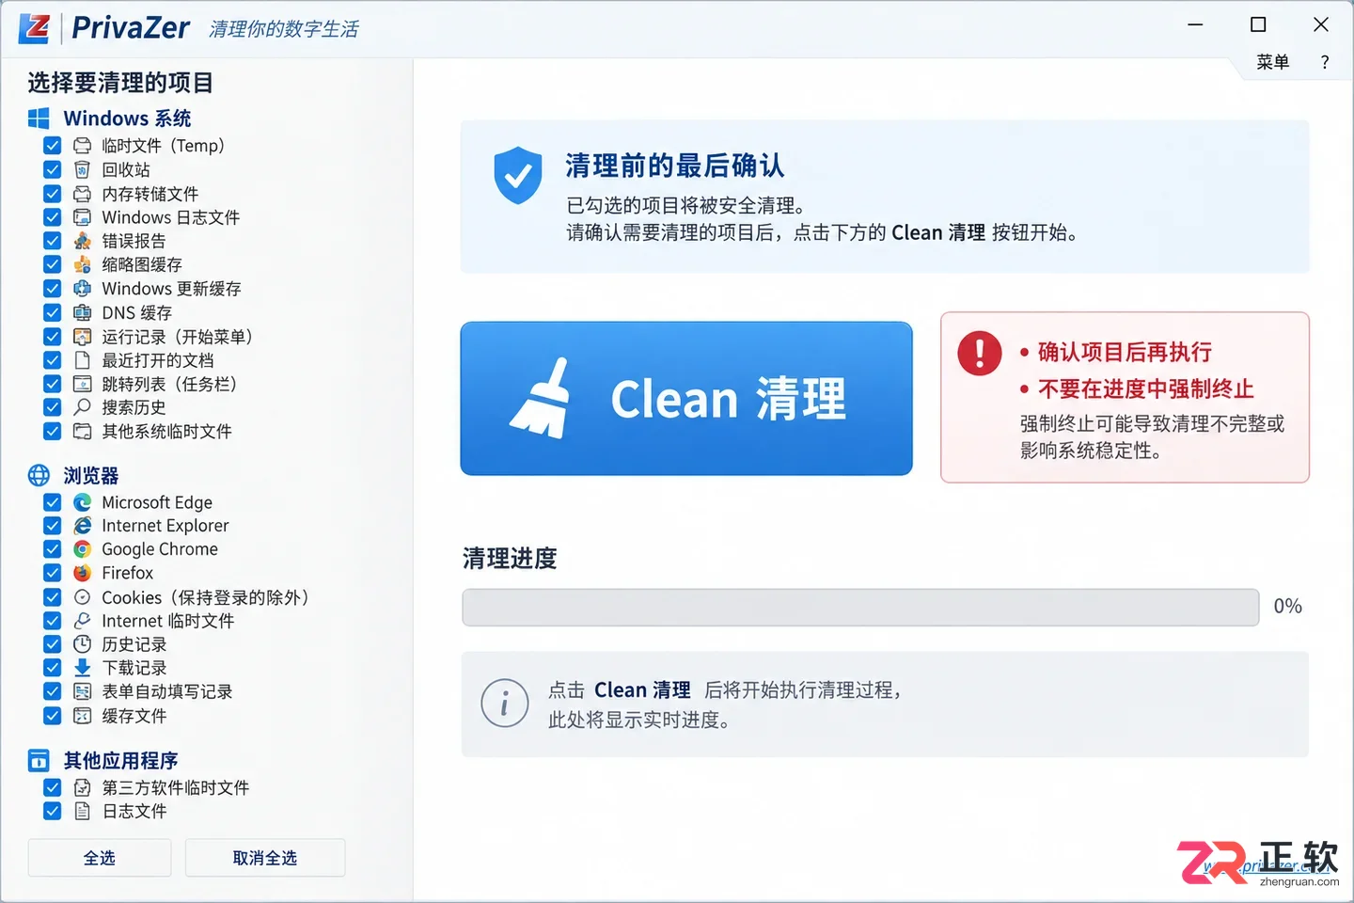Toggle the 表单自动填写记录 checkbox

[53, 691]
